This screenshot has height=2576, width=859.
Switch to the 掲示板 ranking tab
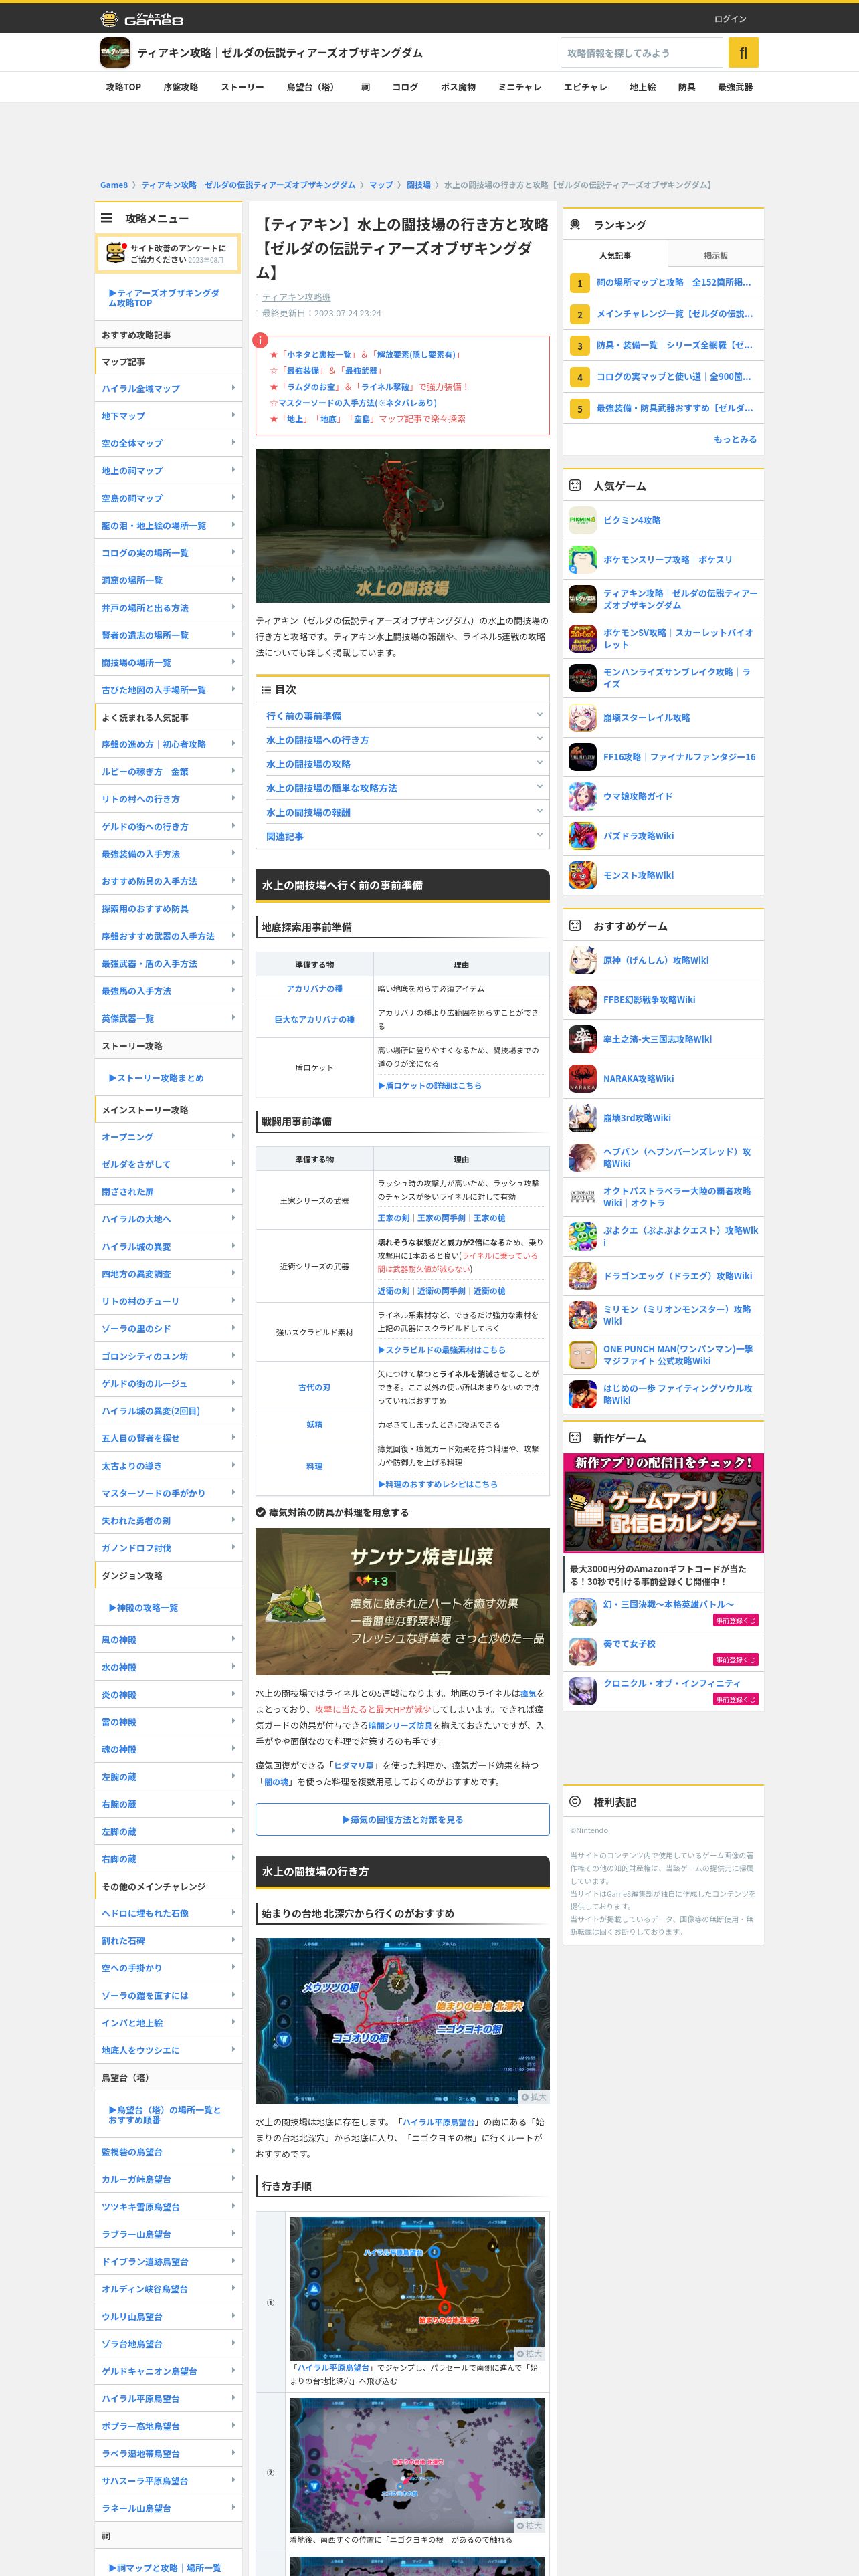click(715, 256)
